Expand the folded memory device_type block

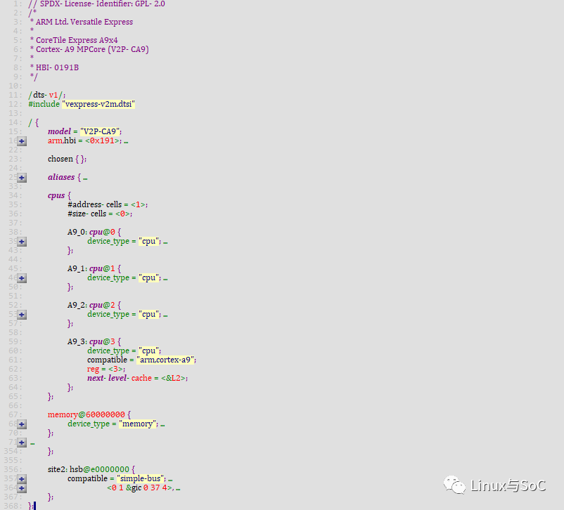point(21,424)
